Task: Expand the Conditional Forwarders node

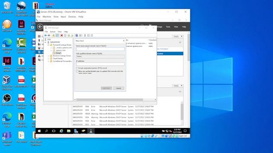Action: (x=48, y=61)
